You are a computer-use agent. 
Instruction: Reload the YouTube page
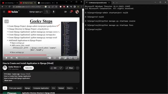9,7
